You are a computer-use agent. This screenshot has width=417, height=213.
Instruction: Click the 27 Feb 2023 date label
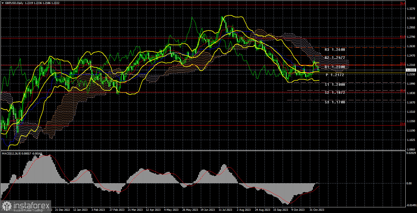click(x=117, y=210)
